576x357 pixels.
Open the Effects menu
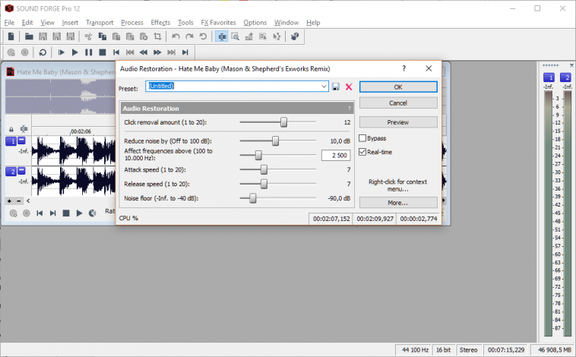tap(160, 23)
